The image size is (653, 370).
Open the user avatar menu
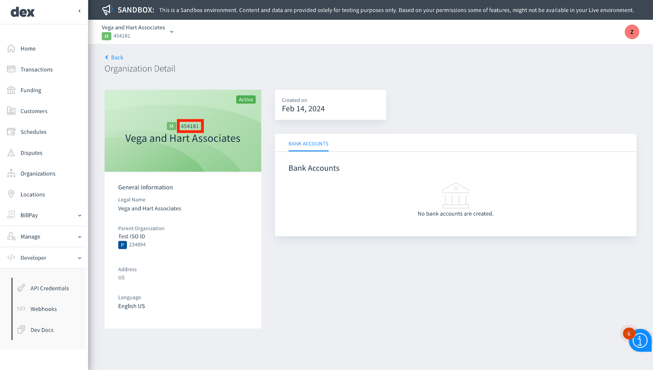point(632,31)
